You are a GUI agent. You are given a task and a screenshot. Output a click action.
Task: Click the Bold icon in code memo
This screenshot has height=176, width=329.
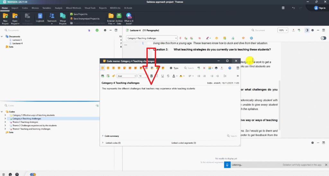tap(151, 76)
